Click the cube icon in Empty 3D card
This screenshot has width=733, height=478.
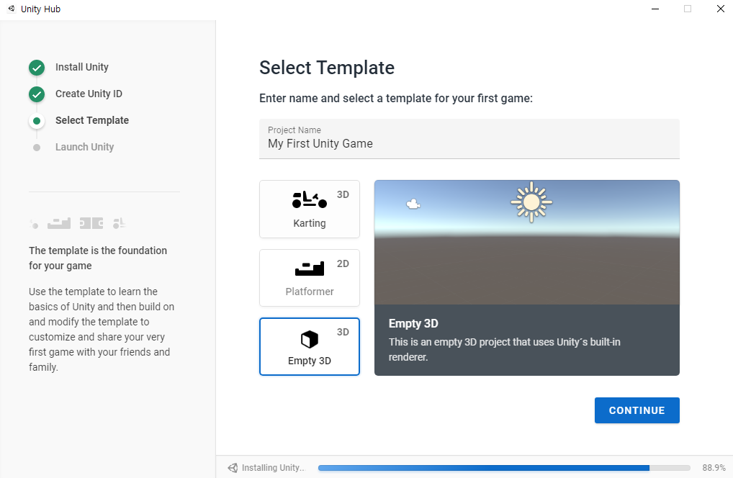pyautogui.click(x=310, y=339)
